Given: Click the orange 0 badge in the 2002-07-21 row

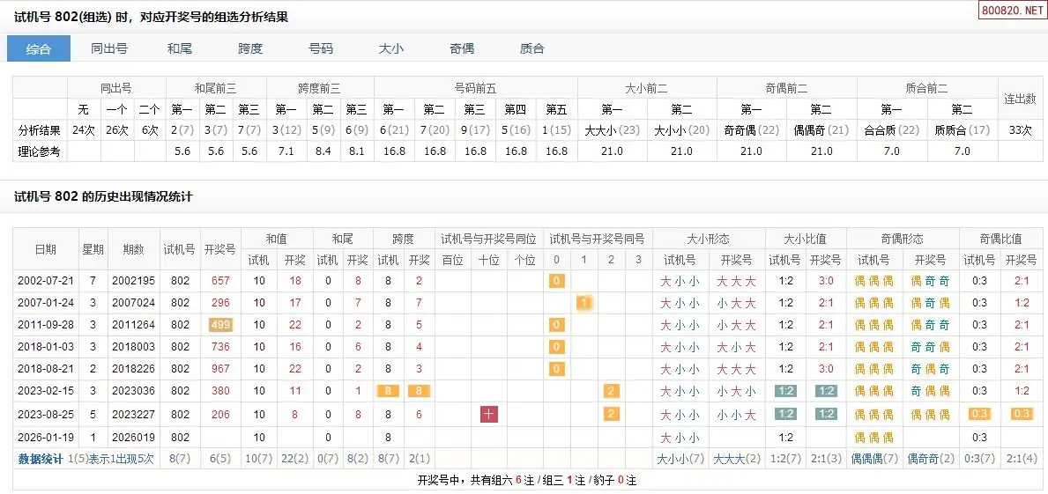Looking at the screenshot, I should coord(556,281).
